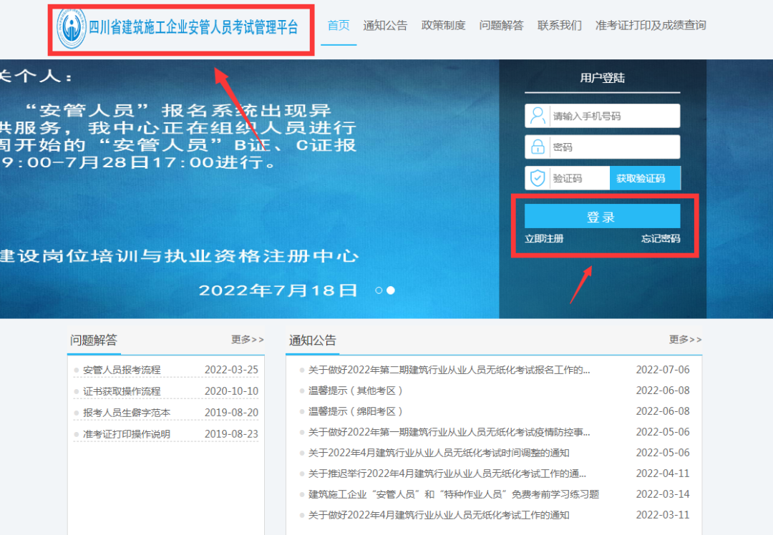Focus the 密码 input field

[613, 147]
